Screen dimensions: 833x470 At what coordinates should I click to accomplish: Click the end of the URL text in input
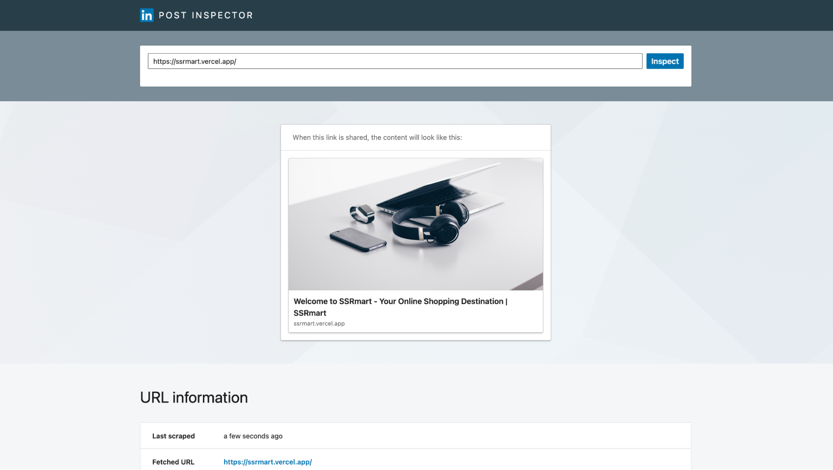pyautogui.click(x=237, y=61)
